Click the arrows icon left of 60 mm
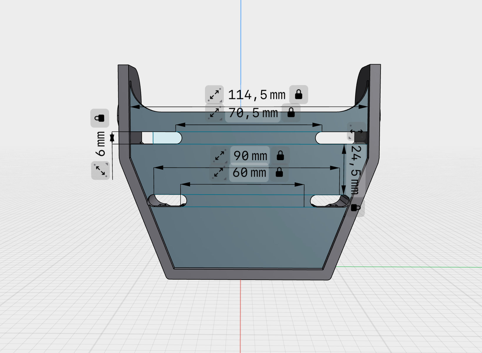The image size is (482, 353). click(218, 173)
